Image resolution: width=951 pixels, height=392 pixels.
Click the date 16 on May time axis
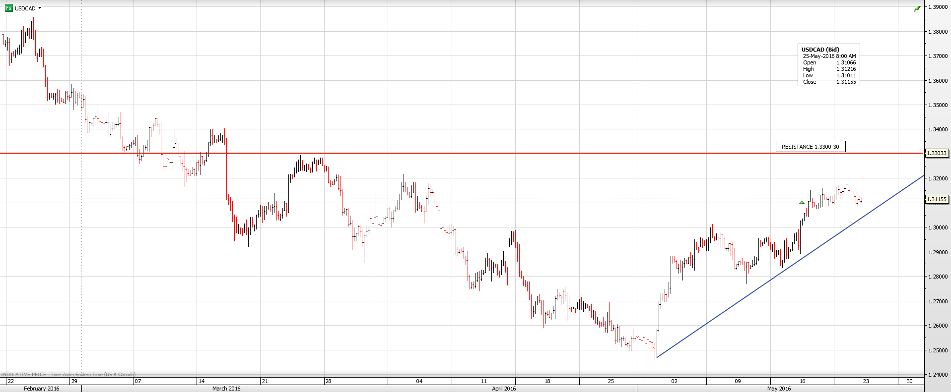coord(803,381)
